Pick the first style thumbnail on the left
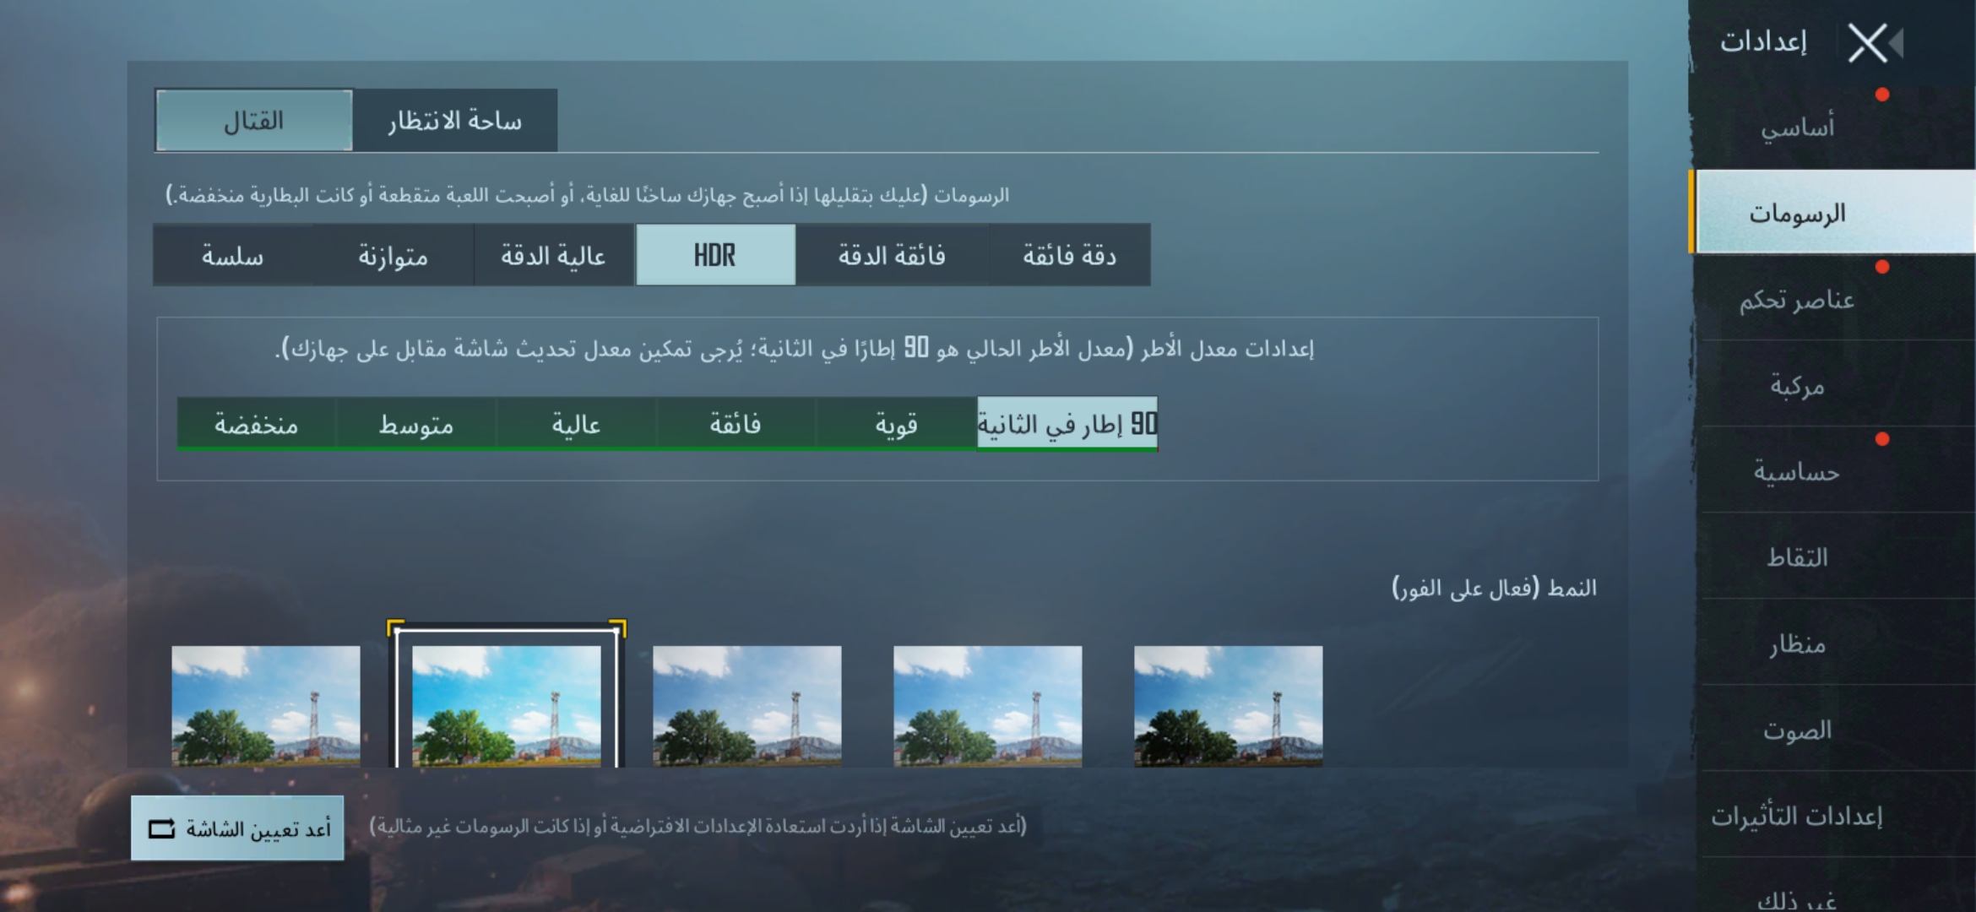 [266, 705]
